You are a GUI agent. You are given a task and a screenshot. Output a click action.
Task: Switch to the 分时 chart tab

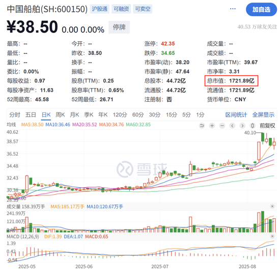pos(15,115)
